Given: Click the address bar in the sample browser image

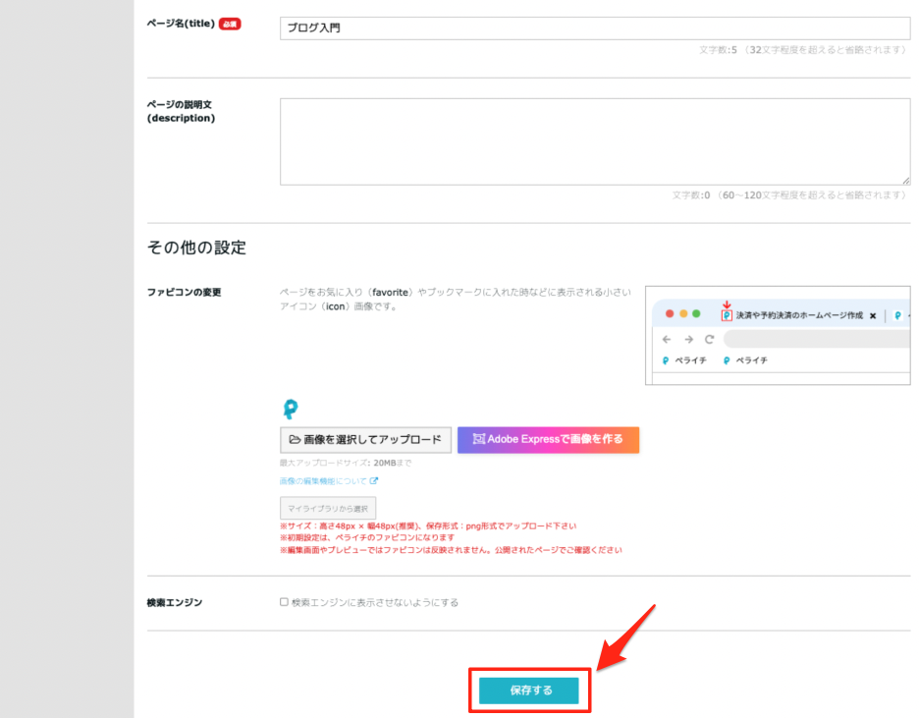Looking at the screenshot, I should click(815, 339).
